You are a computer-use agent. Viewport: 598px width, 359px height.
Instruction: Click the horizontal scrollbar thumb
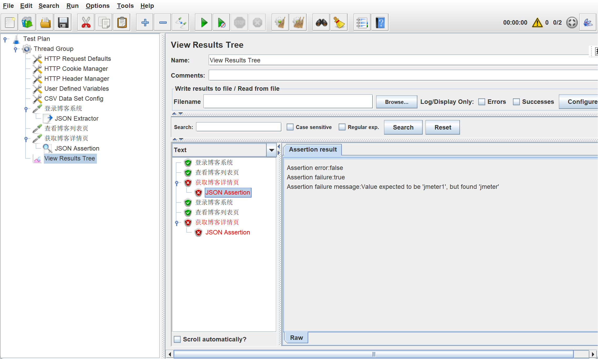pos(373,354)
